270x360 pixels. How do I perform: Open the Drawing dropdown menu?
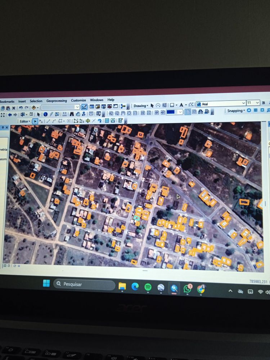(x=141, y=106)
